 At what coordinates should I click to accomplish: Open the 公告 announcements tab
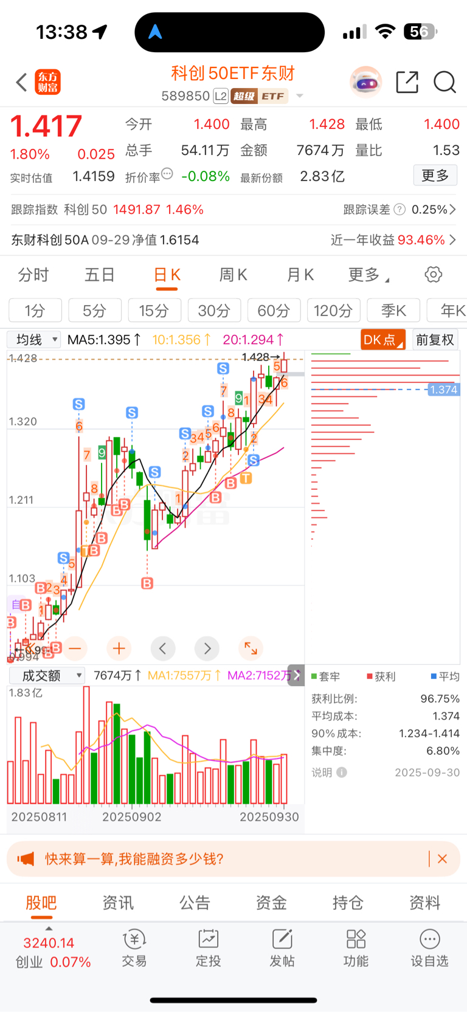(195, 903)
